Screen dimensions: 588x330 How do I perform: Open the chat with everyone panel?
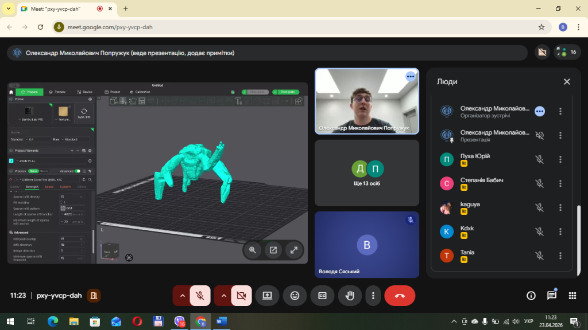pyautogui.click(x=551, y=296)
